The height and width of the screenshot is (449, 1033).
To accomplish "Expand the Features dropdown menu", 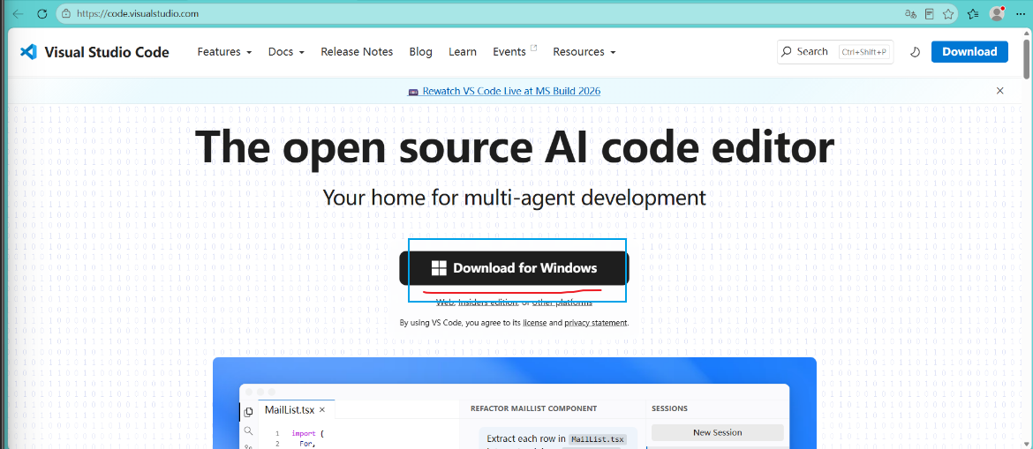I will click(224, 51).
